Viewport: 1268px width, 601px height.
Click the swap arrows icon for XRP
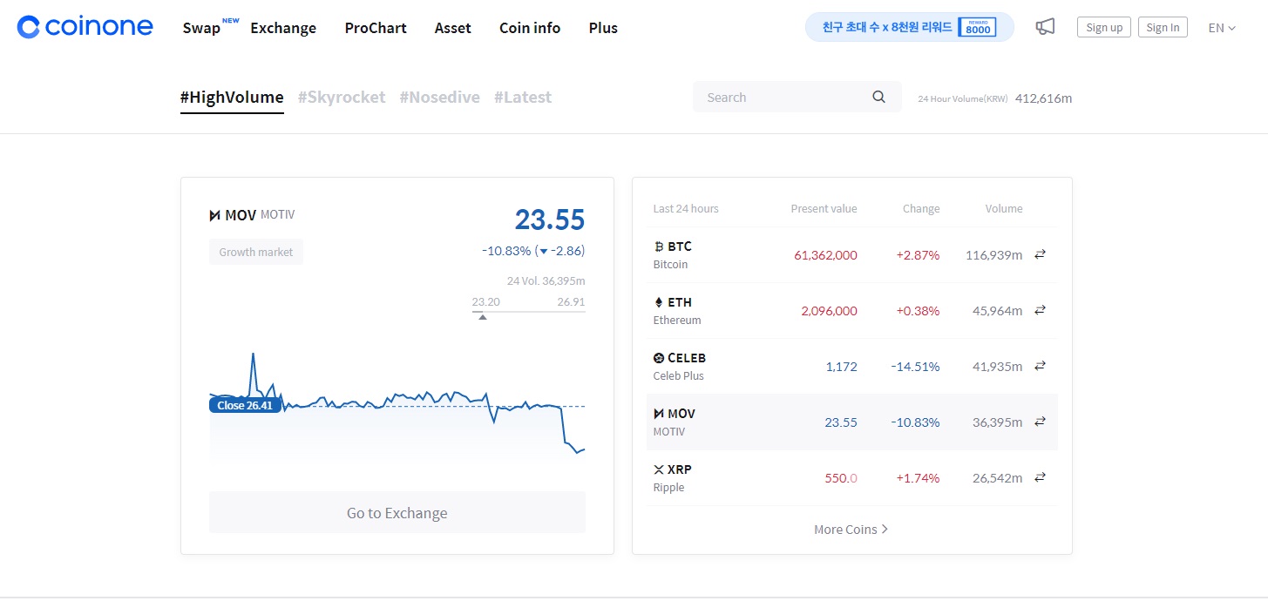(1040, 477)
